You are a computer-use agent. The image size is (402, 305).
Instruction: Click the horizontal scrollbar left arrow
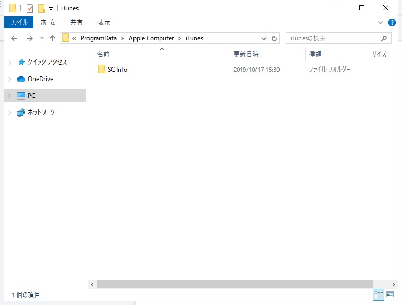coord(92,284)
